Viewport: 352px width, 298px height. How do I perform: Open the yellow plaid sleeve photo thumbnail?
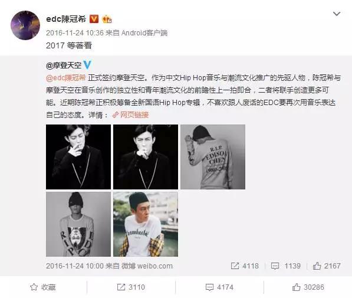146,224
